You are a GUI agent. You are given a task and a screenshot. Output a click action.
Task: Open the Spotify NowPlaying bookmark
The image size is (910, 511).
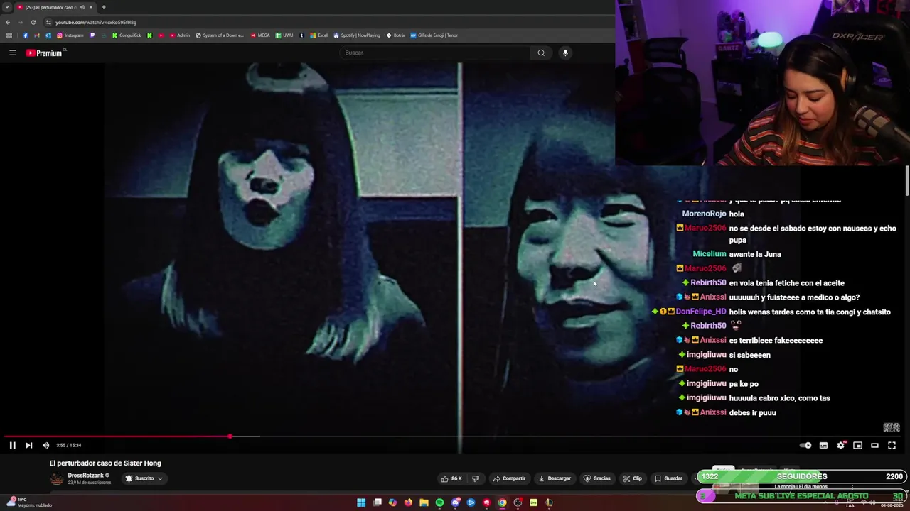(357, 35)
